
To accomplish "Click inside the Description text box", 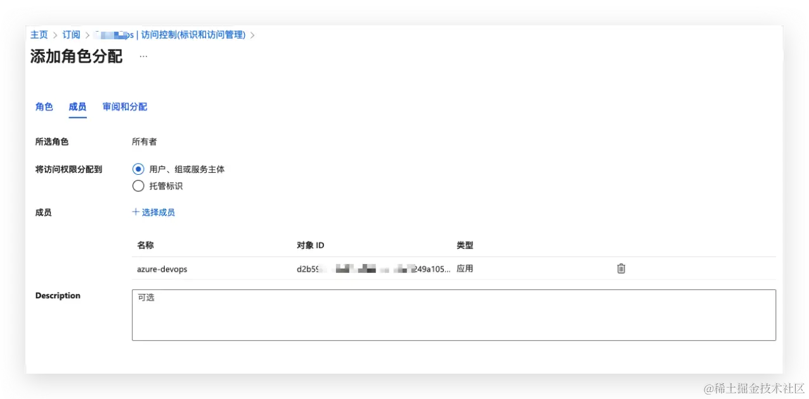I will 453,315.
